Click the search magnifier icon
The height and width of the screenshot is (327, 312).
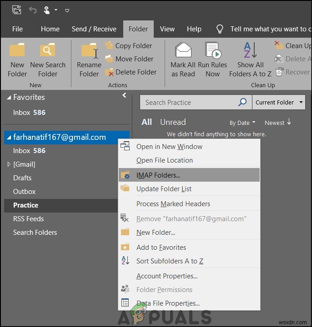[242, 102]
